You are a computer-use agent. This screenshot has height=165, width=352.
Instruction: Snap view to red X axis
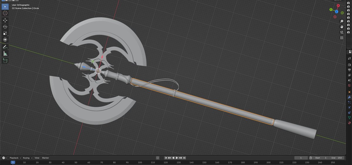tap(339, 6)
